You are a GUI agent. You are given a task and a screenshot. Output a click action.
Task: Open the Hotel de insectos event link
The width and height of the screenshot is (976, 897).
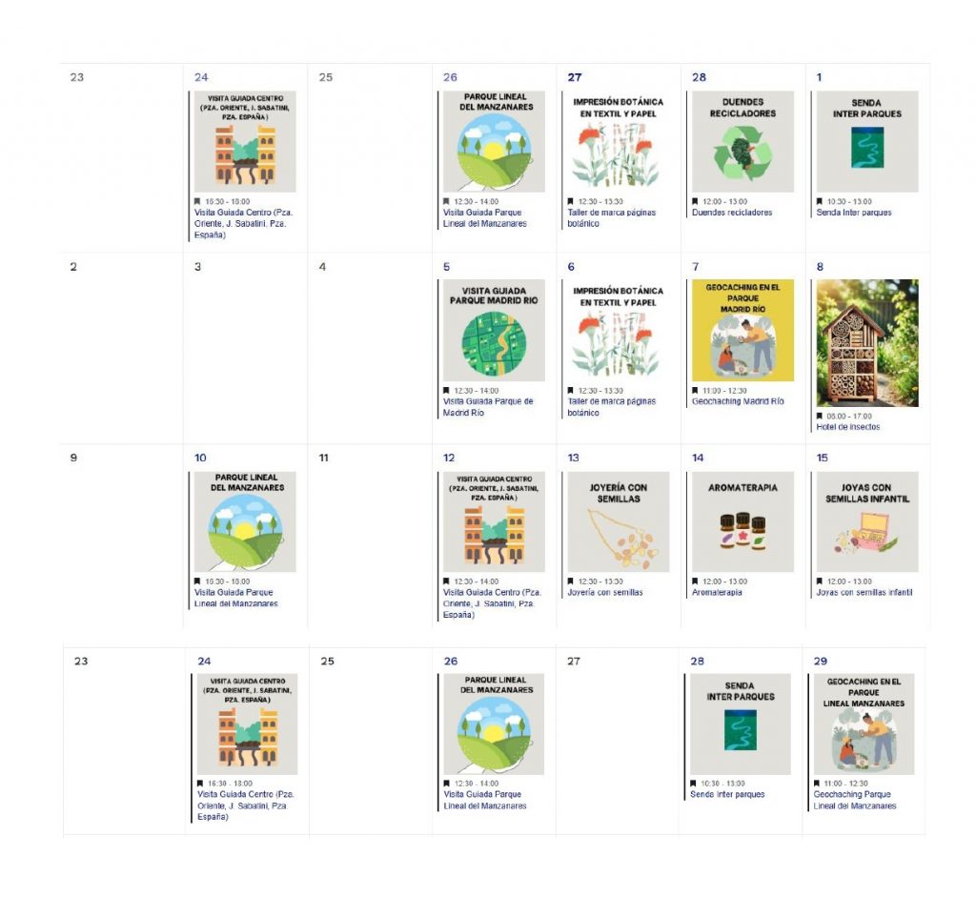point(848,427)
